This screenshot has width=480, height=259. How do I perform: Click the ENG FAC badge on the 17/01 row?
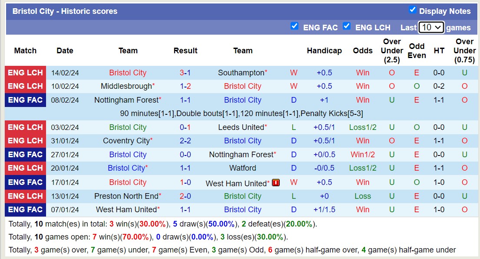tap(25, 182)
